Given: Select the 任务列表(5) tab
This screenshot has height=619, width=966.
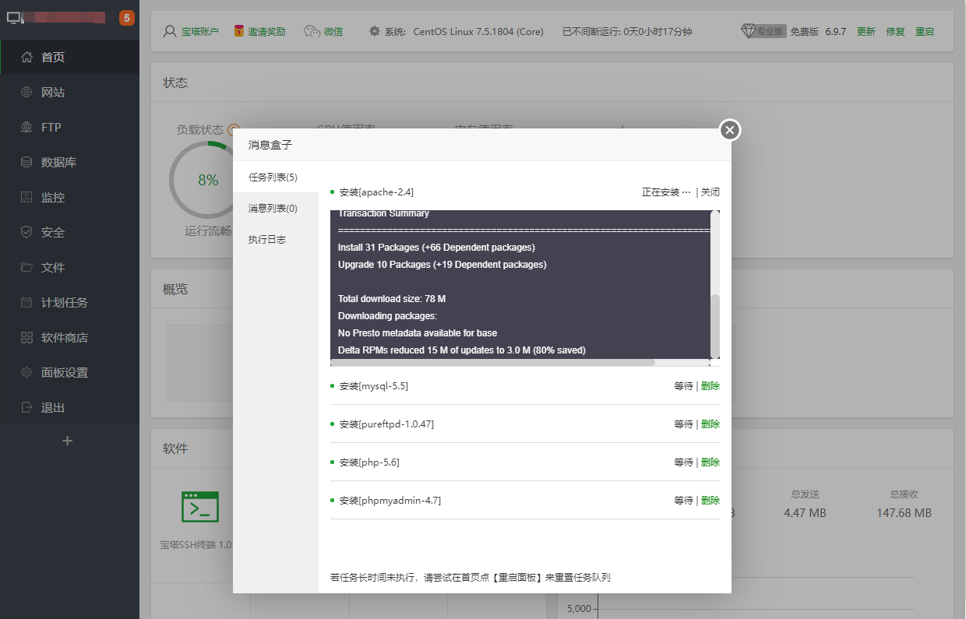Looking at the screenshot, I should point(273,178).
